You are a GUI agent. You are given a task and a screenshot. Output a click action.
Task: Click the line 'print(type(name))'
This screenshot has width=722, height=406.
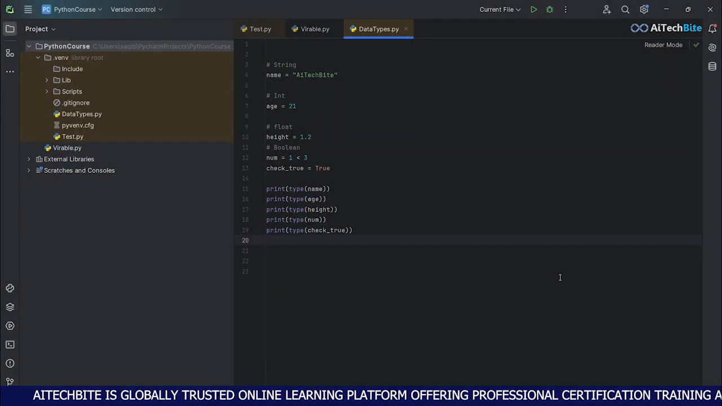tap(298, 189)
